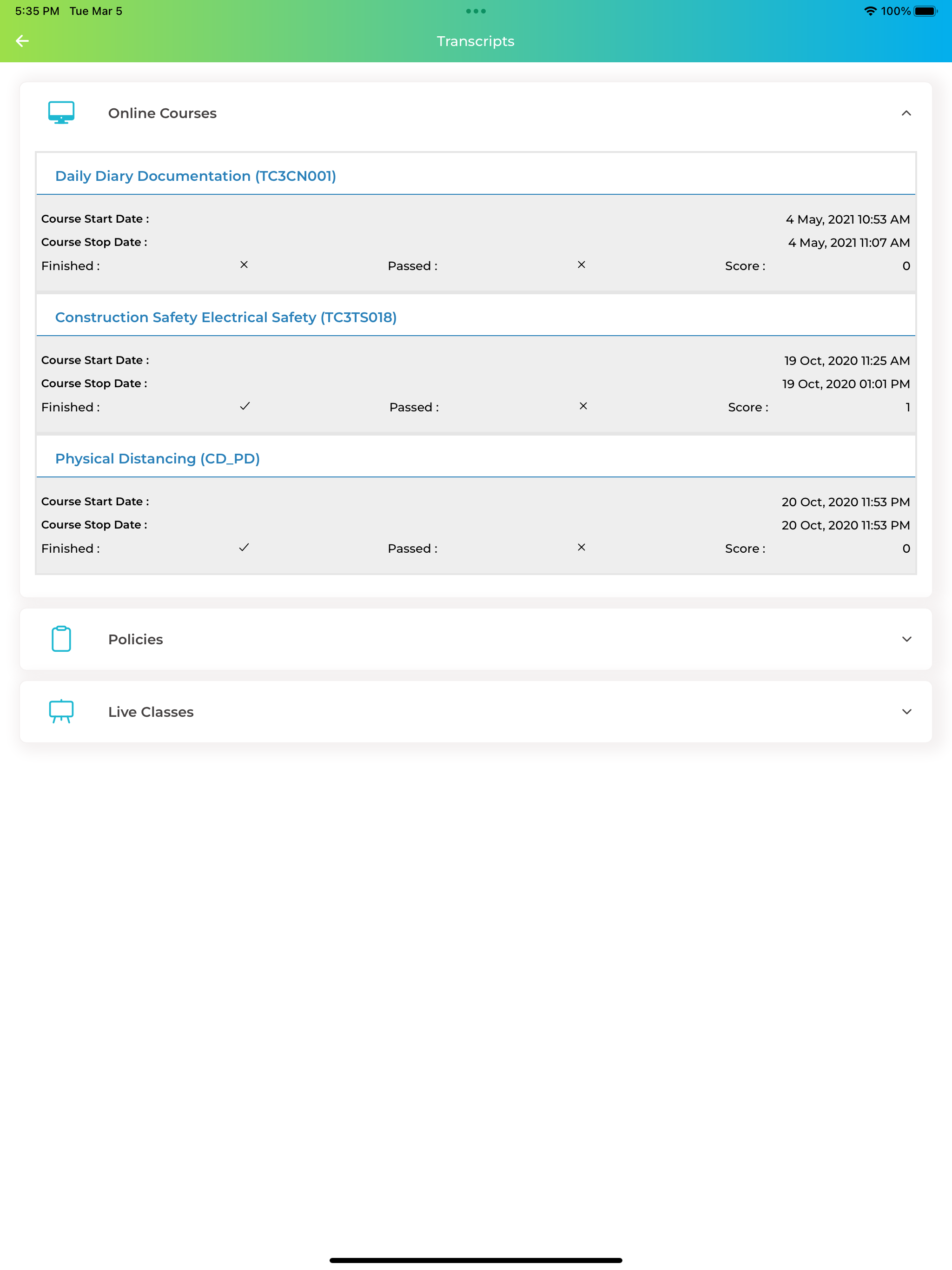Click Passed cross mark for Physical Distancing
Screen dimensions: 952x1270
582,547
